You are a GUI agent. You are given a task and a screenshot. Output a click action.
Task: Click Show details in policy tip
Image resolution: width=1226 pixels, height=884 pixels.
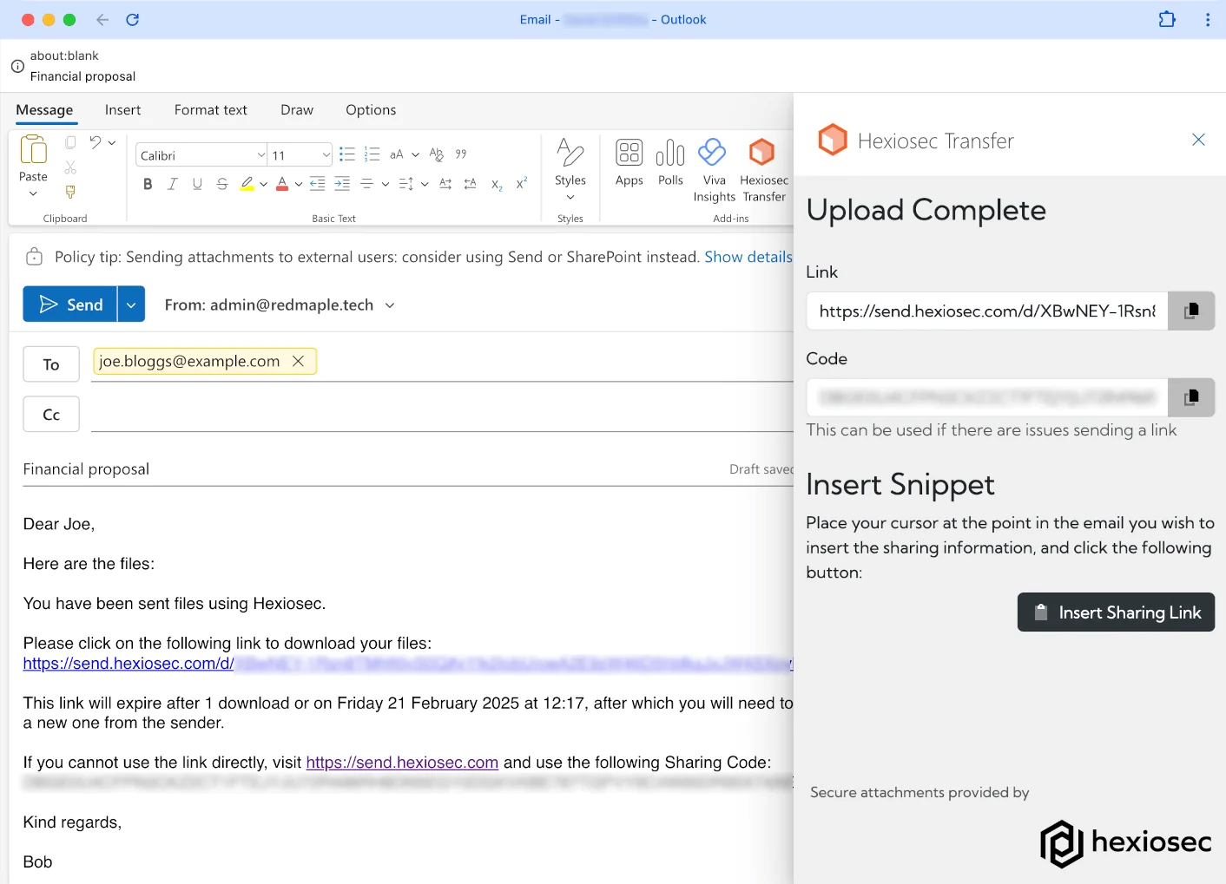click(748, 257)
